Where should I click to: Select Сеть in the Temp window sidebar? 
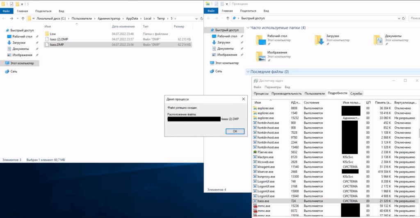[x=14, y=71]
